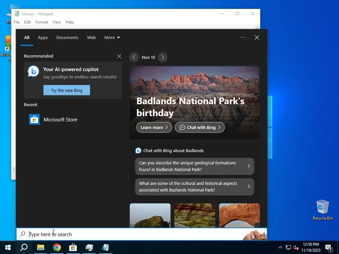Show hidden system tray icons
This screenshot has height=254, width=339.
pos(280,247)
